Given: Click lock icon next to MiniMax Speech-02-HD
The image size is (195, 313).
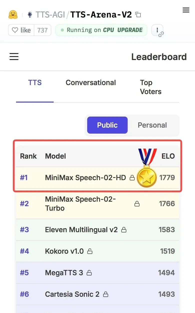Looking at the screenshot, I should (x=132, y=178).
